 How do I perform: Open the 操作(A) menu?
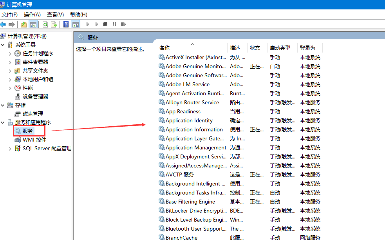click(x=32, y=15)
